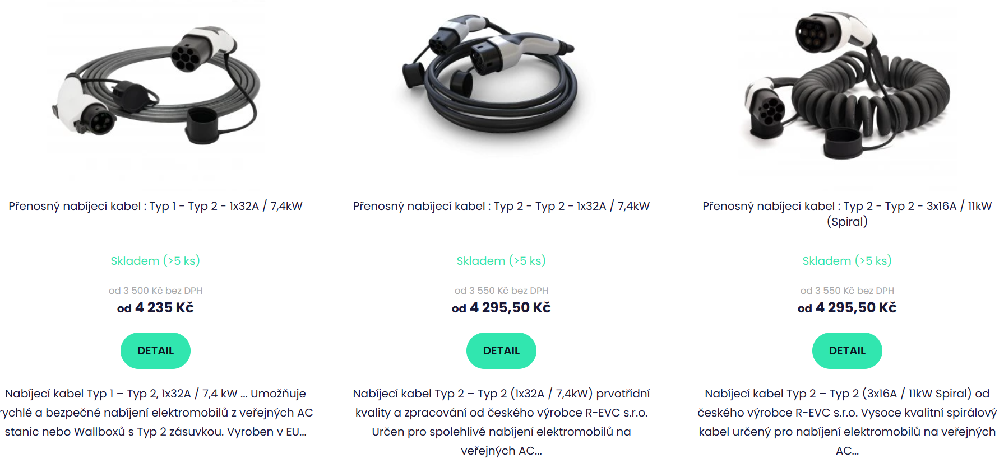
Task: Click the od 3 500 Kč bez DPH text
Action: click(x=155, y=291)
